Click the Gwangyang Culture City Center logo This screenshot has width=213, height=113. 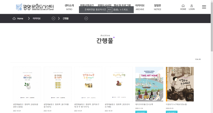(35, 7)
